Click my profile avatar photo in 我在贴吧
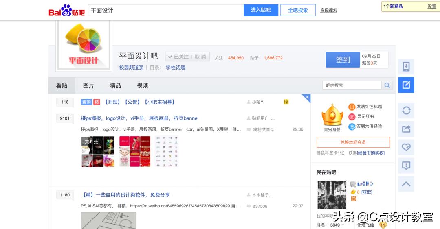This screenshot has height=229, width=440. [332, 195]
